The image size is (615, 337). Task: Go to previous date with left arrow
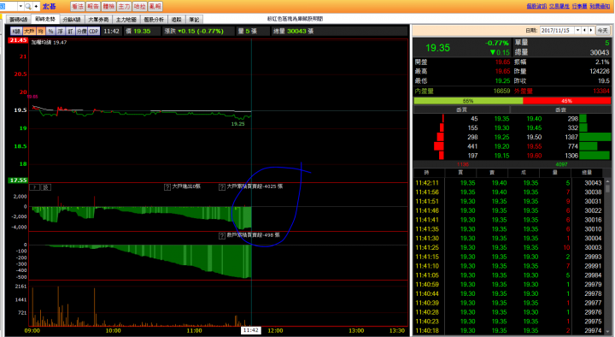[584, 30]
